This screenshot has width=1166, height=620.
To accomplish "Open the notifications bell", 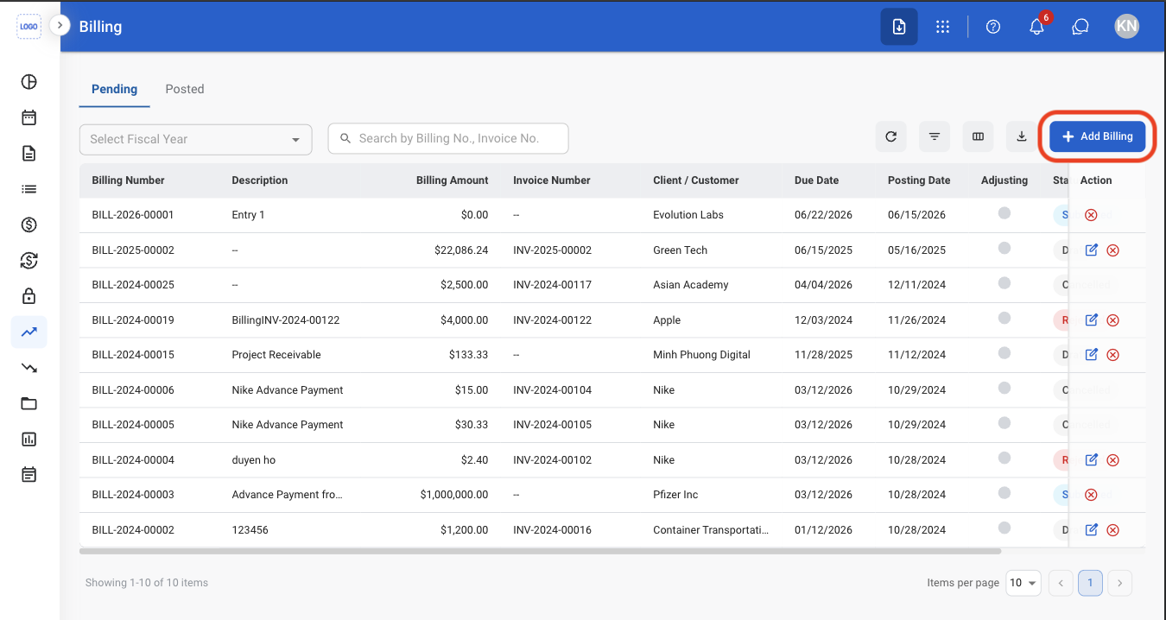I will click(x=1037, y=27).
